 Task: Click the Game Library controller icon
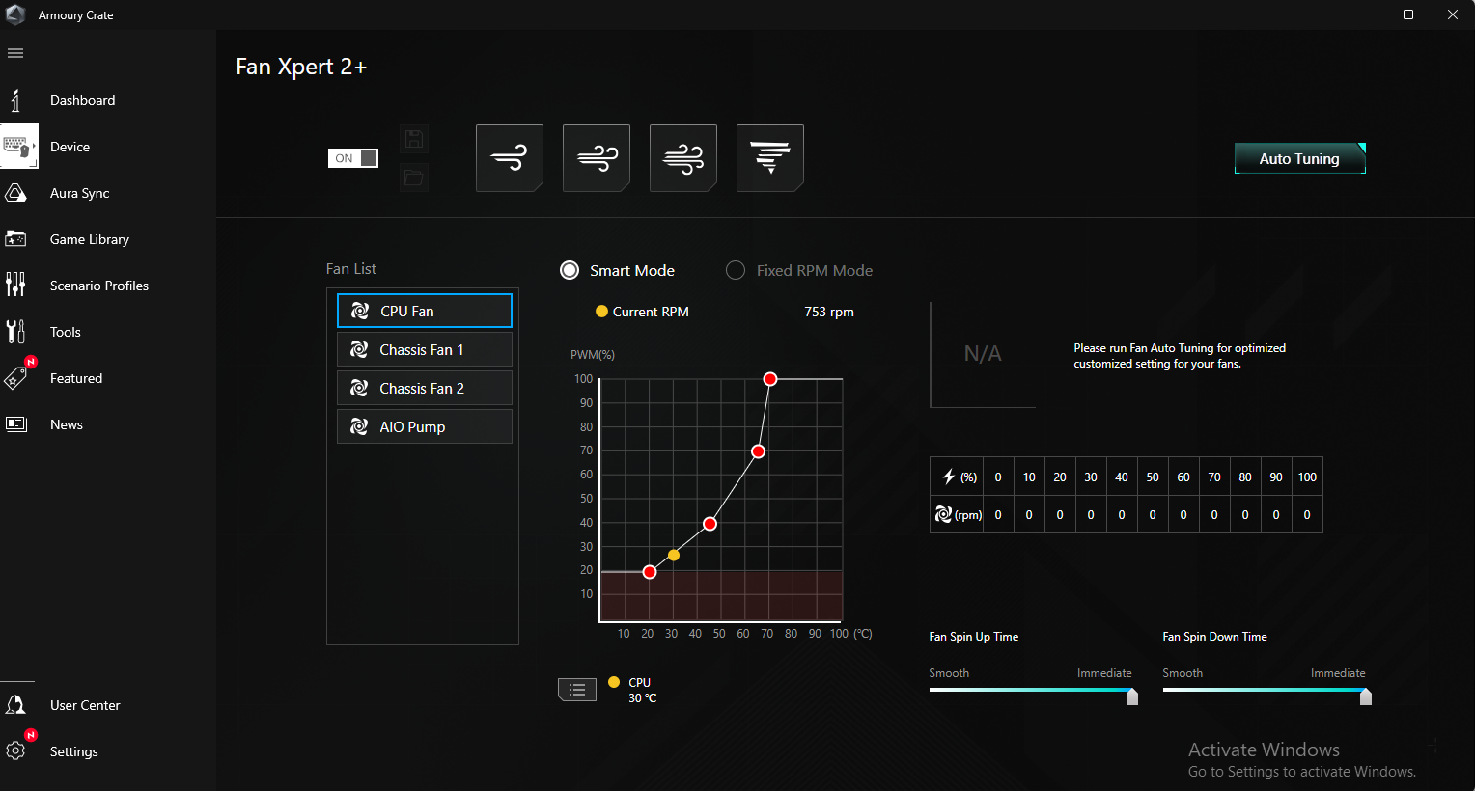[15, 239]
